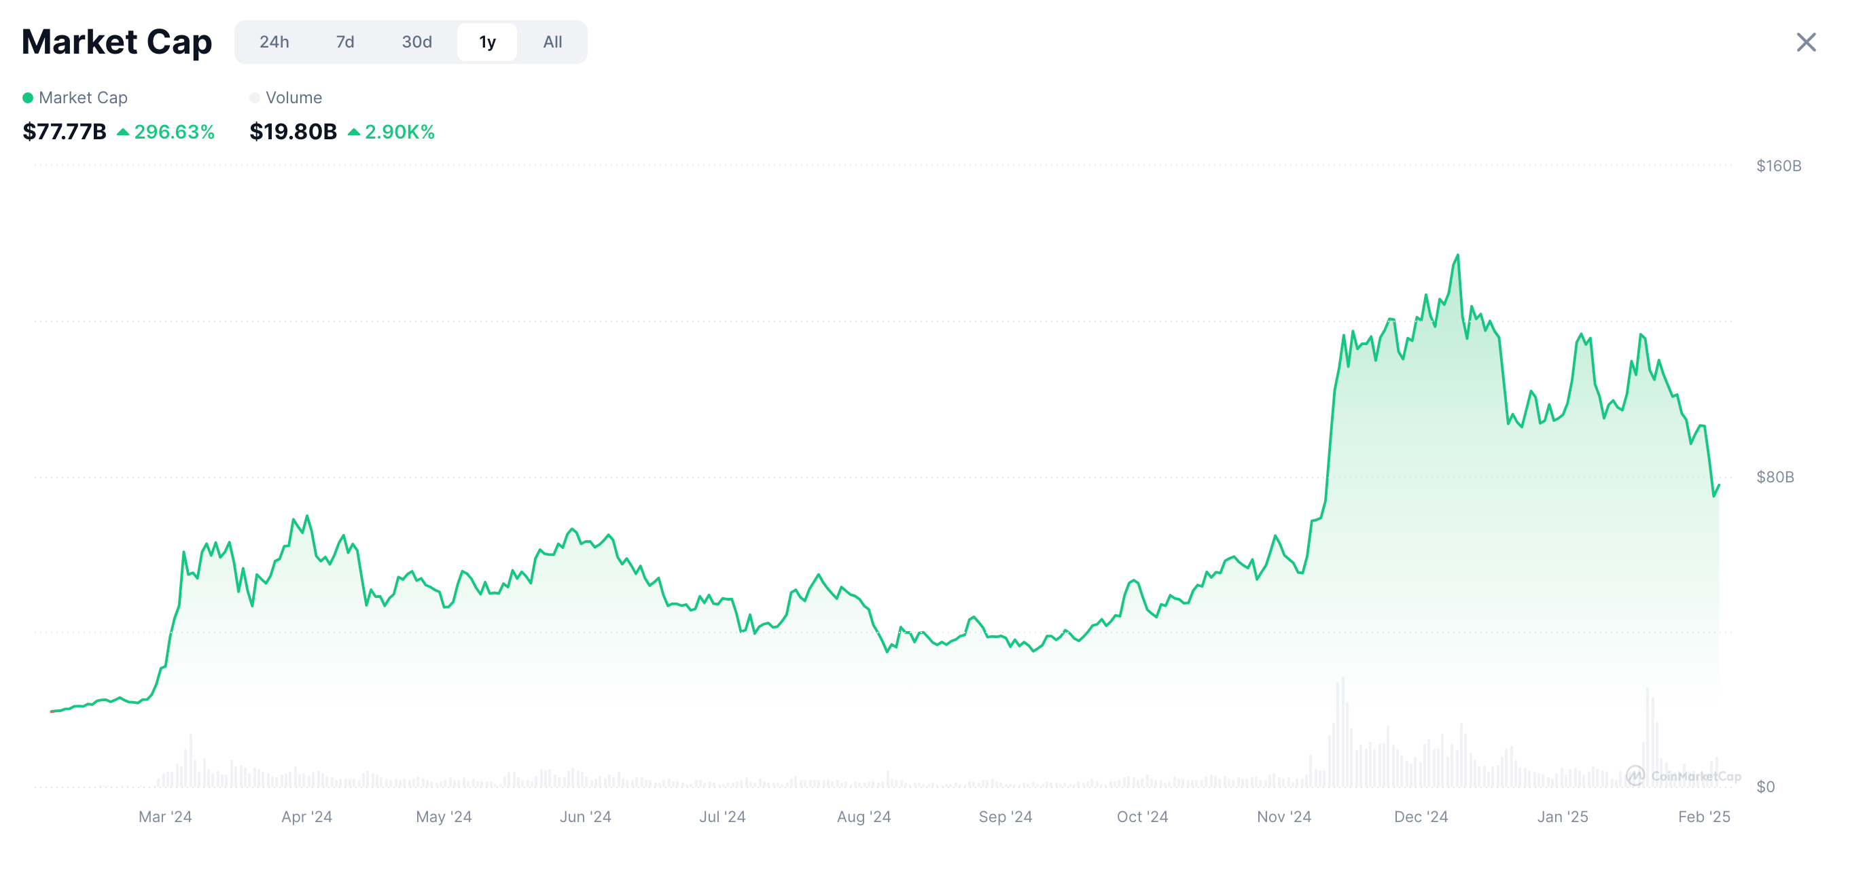Select the 1y time range tab
Screen dimensions: 1850x871
[x=487, y=42]
